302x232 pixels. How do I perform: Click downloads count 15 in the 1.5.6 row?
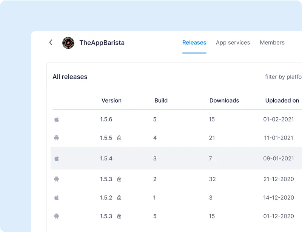coord(212,119)
